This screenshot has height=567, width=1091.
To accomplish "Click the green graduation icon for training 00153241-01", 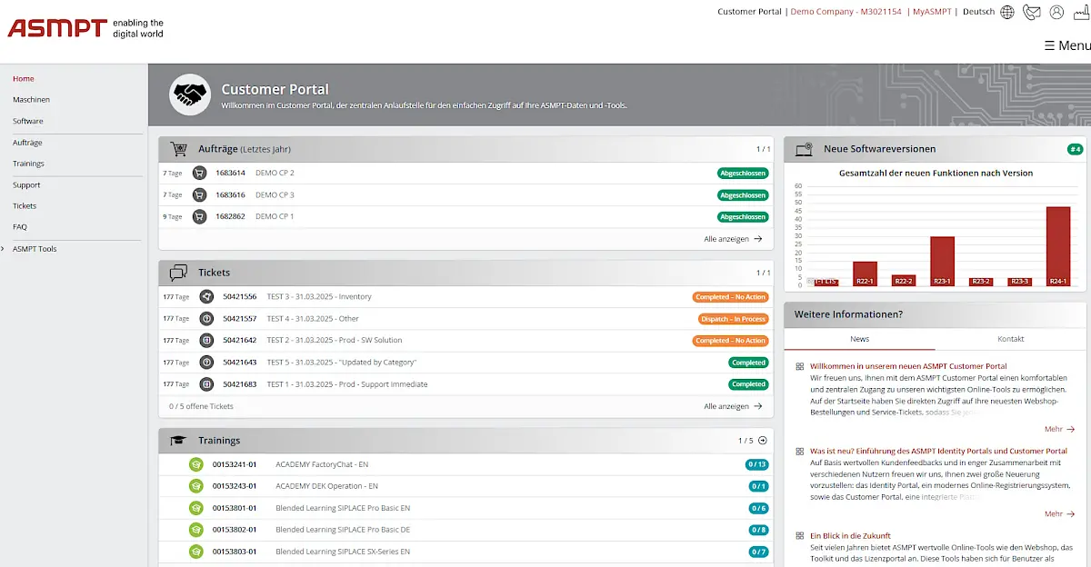I will point(195,464).
